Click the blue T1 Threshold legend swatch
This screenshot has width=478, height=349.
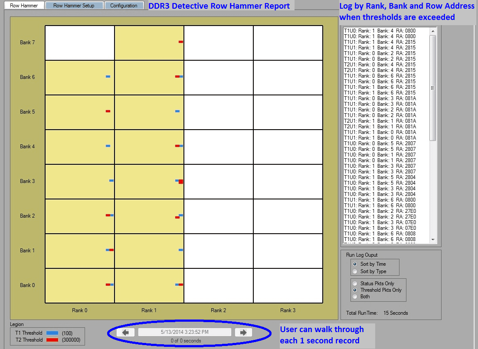(x=52, y=333)
